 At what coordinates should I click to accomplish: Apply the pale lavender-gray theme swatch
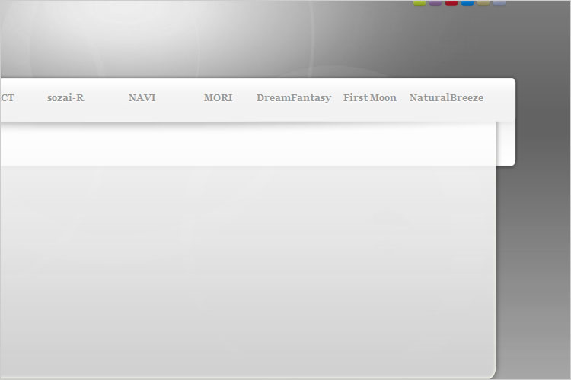(x=499, y=2)
